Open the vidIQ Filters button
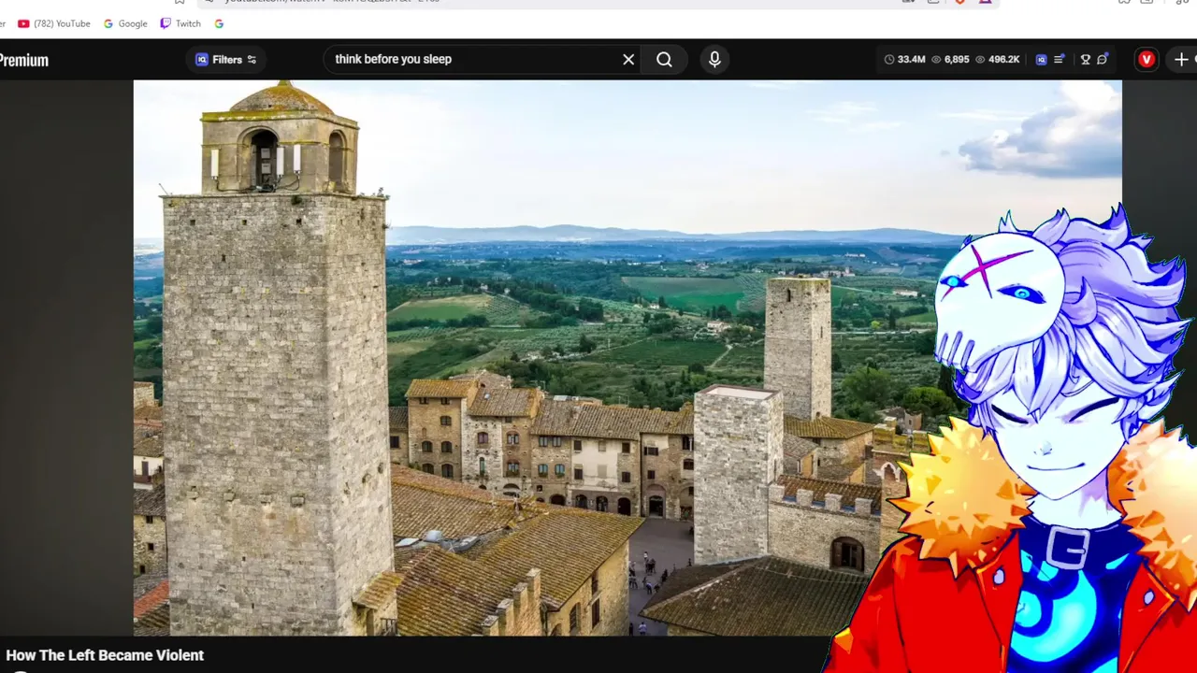Screen dimensions: 1197x673 (225, 60)
